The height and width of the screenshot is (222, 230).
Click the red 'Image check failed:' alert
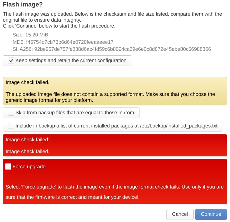pyautogui.click(x=115, y=145)
